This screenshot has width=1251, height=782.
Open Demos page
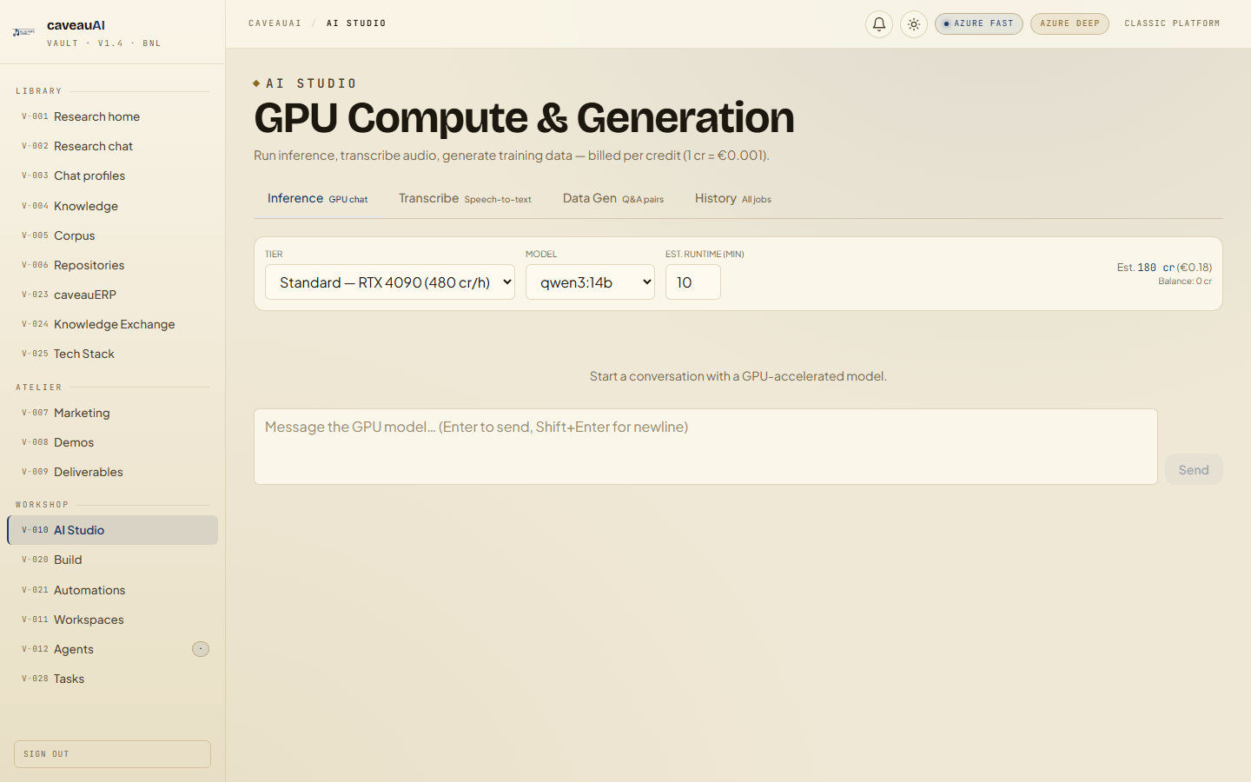(x=112, y=442)
